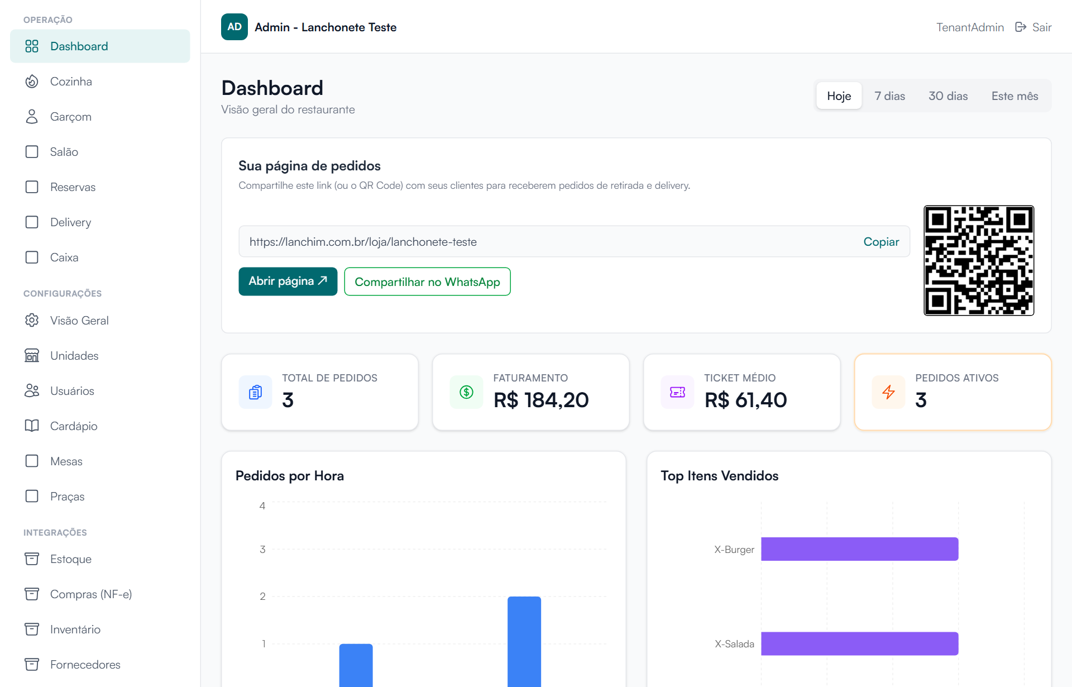Click the Abrir página button

[x=288, y=282]
